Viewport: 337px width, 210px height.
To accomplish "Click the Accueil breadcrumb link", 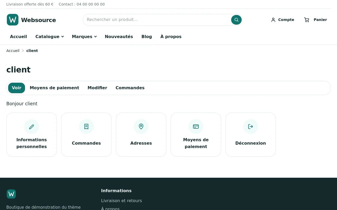I will (x=13, y=51).
